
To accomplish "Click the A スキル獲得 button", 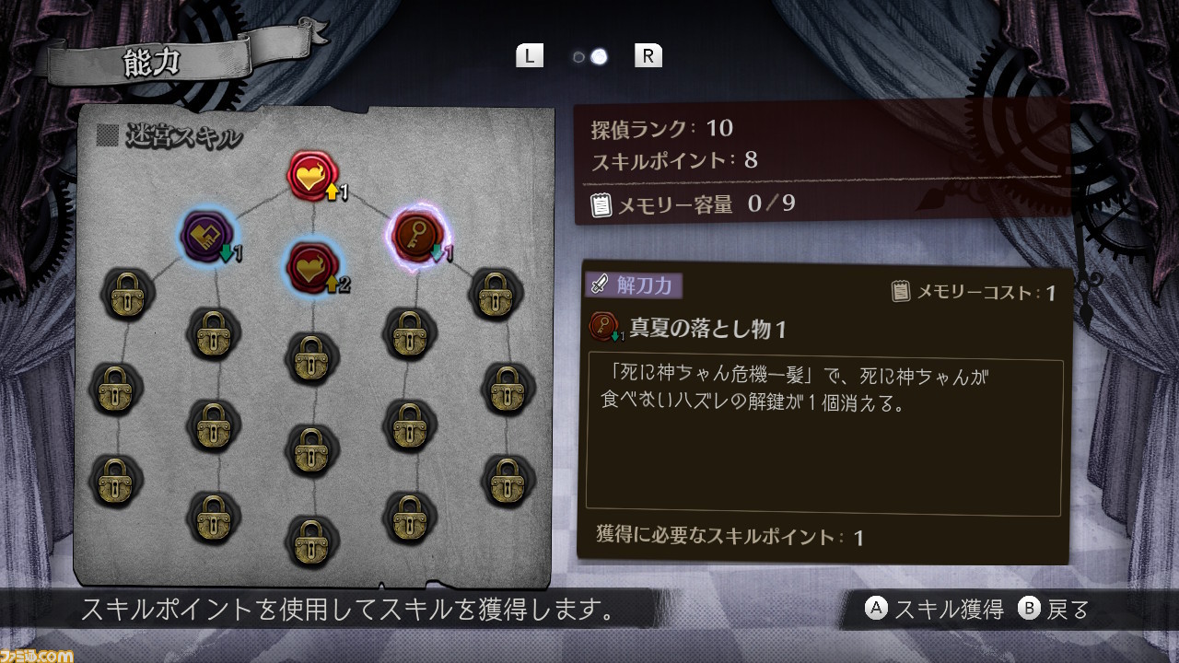I will [x=934, y=609].
